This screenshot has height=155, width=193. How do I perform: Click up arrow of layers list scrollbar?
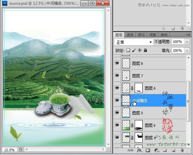click(189, 57)
